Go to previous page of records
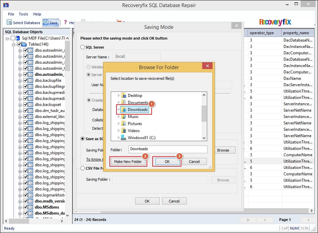The image size is (318, 233). click(x=265, y=220)
